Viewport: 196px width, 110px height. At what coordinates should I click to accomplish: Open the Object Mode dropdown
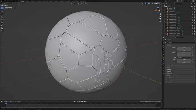point(8,3)
